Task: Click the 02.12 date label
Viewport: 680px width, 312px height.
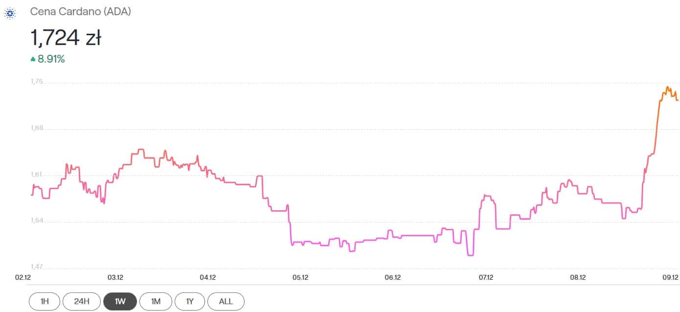Action: click(x=23, y=278)
